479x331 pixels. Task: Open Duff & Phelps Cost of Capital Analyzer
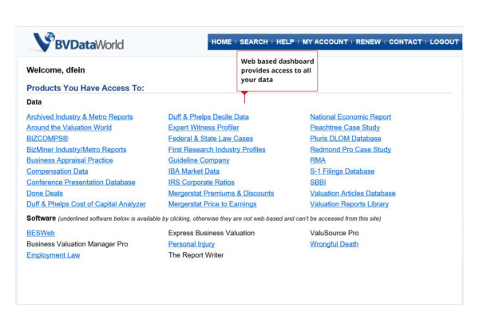click(86, 204)
